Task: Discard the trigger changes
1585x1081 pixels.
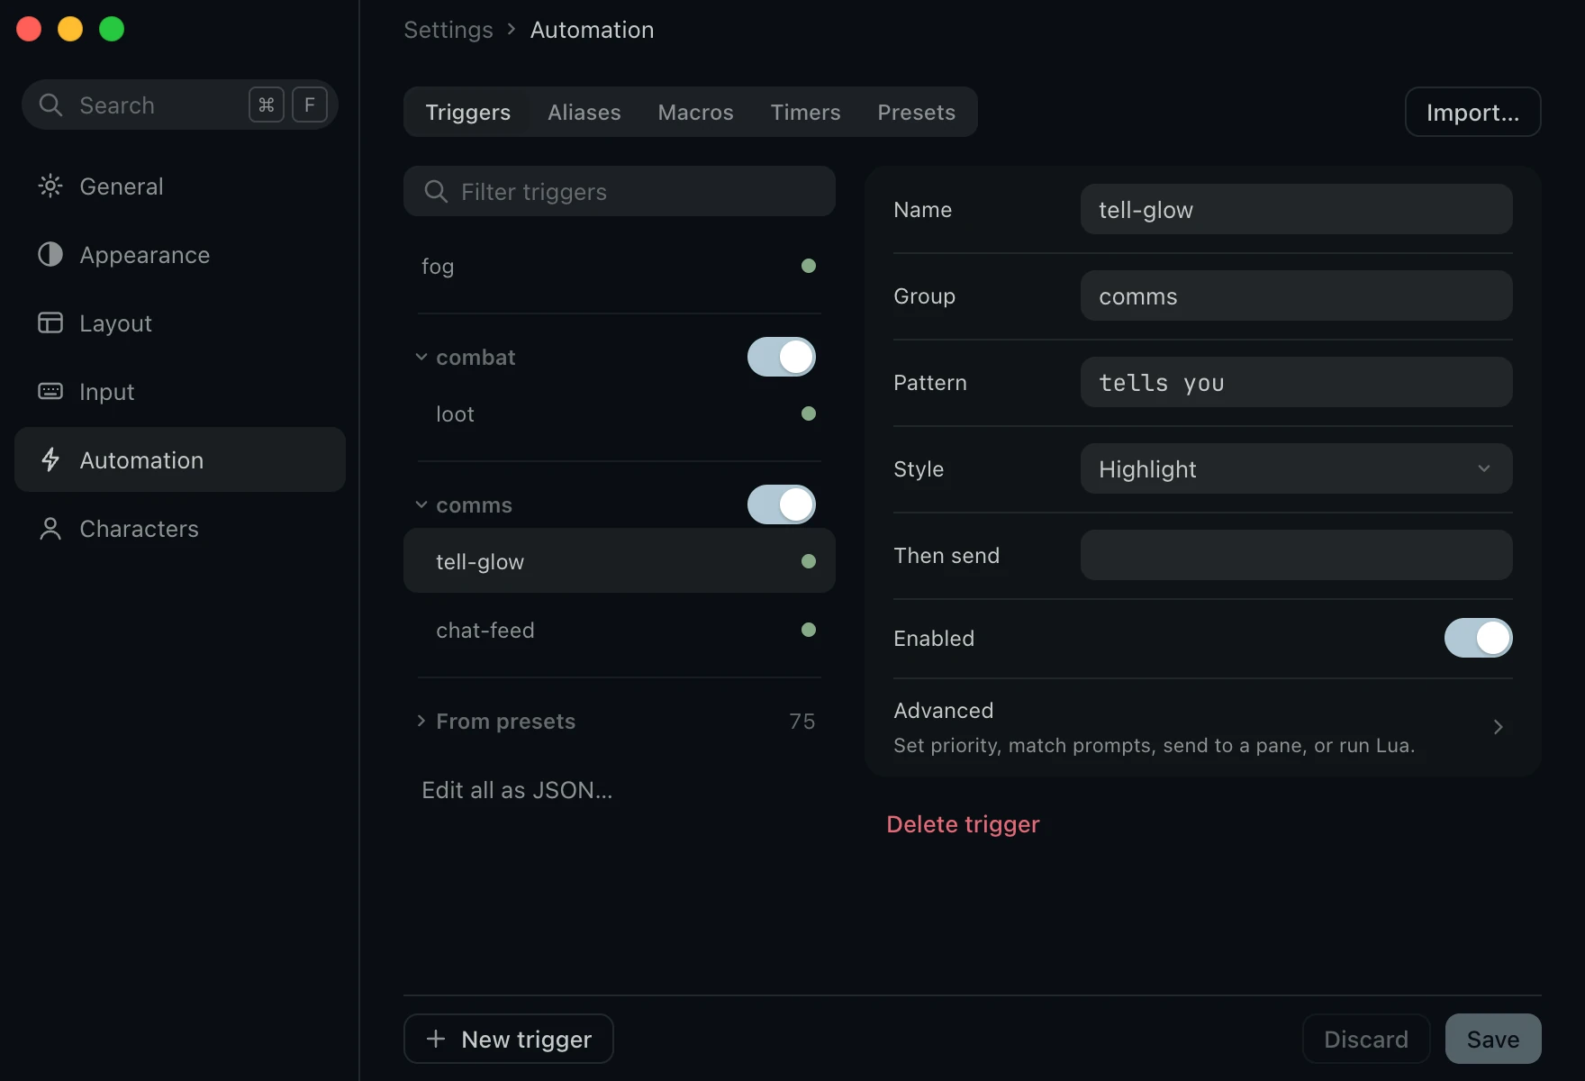Action: pyautogui.click(x=1366, y=1040)
